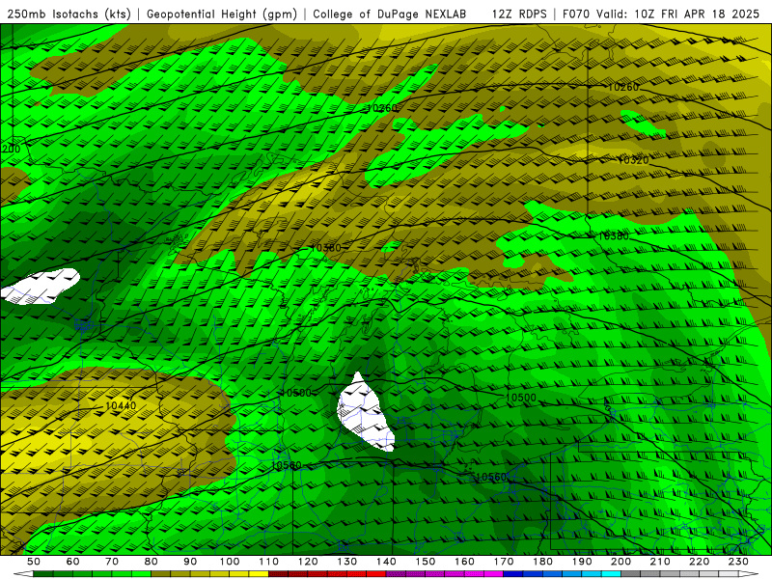Choose the 180 tick label on the scale
772x579 pixels.
coord(542,562)
